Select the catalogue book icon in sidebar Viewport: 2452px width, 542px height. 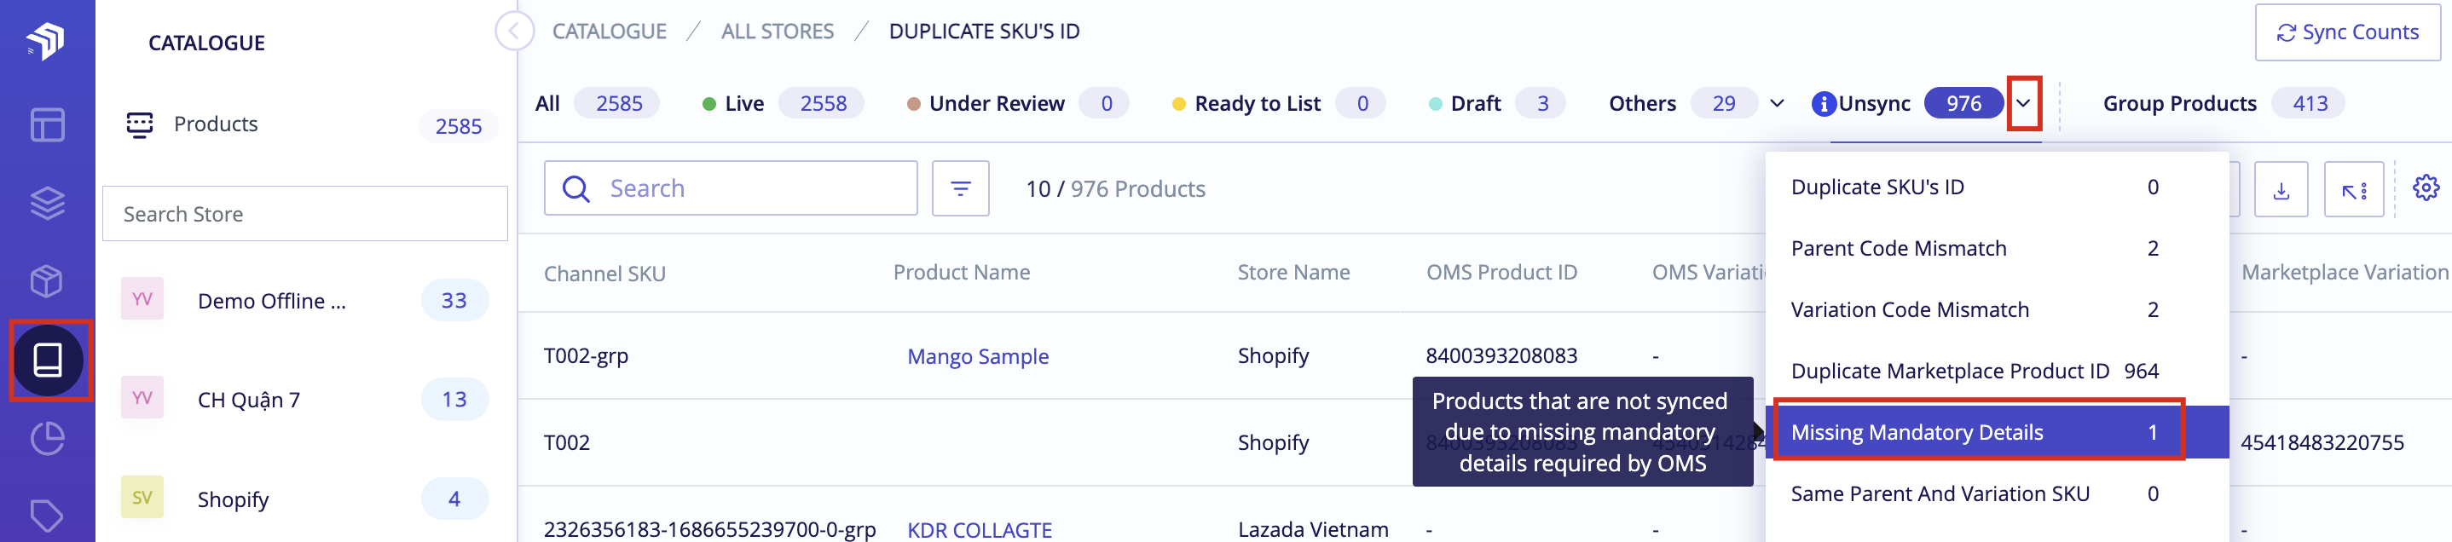tap(48, 360)
